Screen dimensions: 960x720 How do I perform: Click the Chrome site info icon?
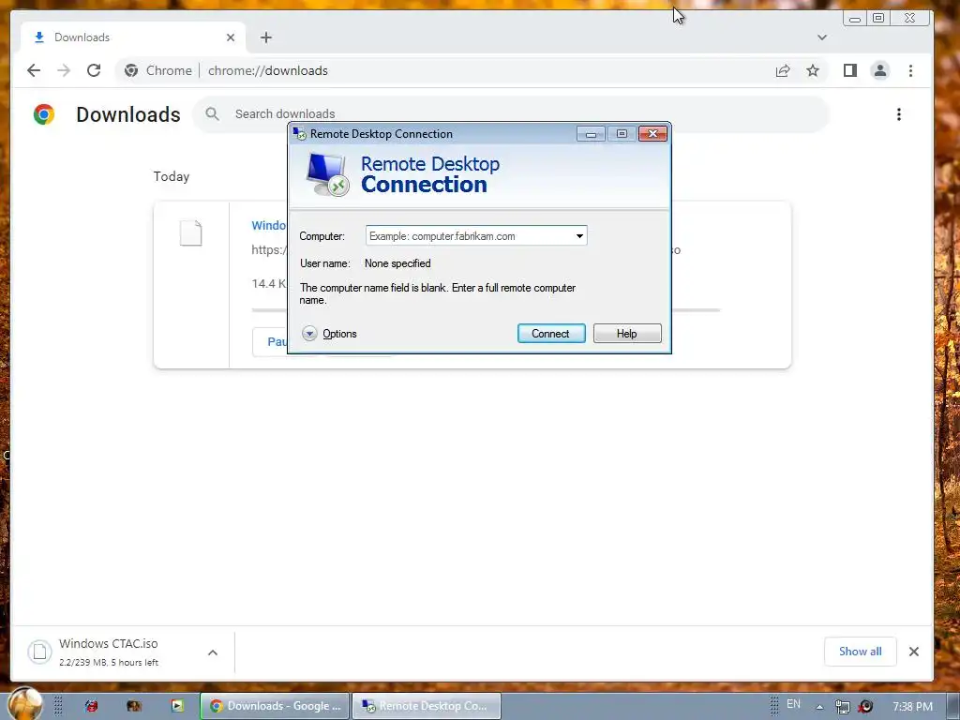(131, 70)
